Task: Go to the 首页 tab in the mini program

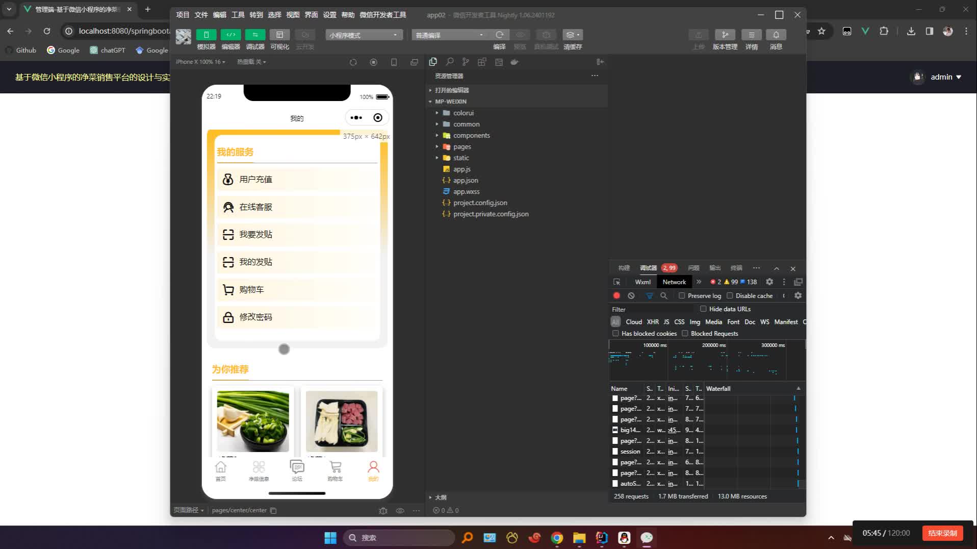Action: (220, 471)
